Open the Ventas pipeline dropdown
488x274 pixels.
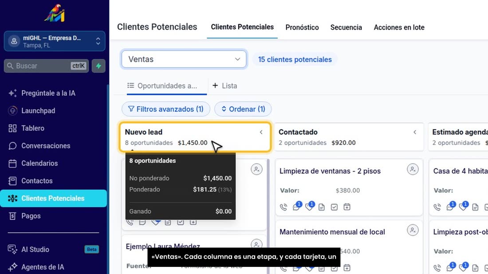click(x=184, y=59)
